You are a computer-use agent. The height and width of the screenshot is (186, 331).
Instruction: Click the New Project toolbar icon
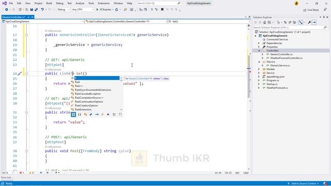(20, 9)
